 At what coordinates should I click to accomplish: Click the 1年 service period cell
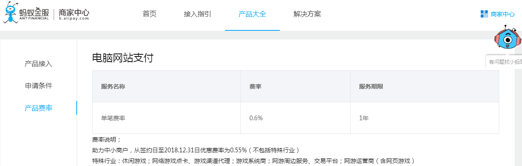click(364, 118)
